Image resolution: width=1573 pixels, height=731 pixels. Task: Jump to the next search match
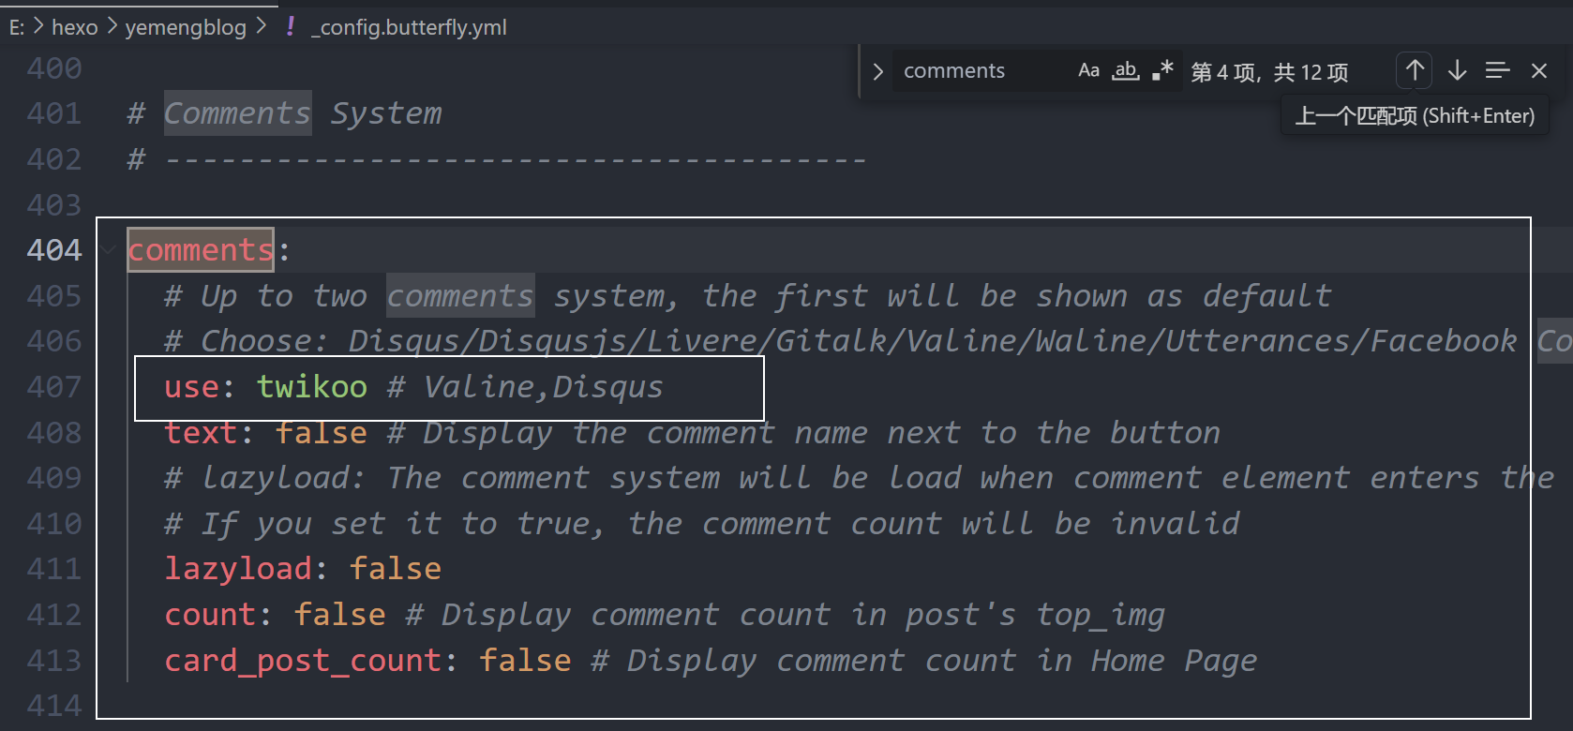(1457, 70)
